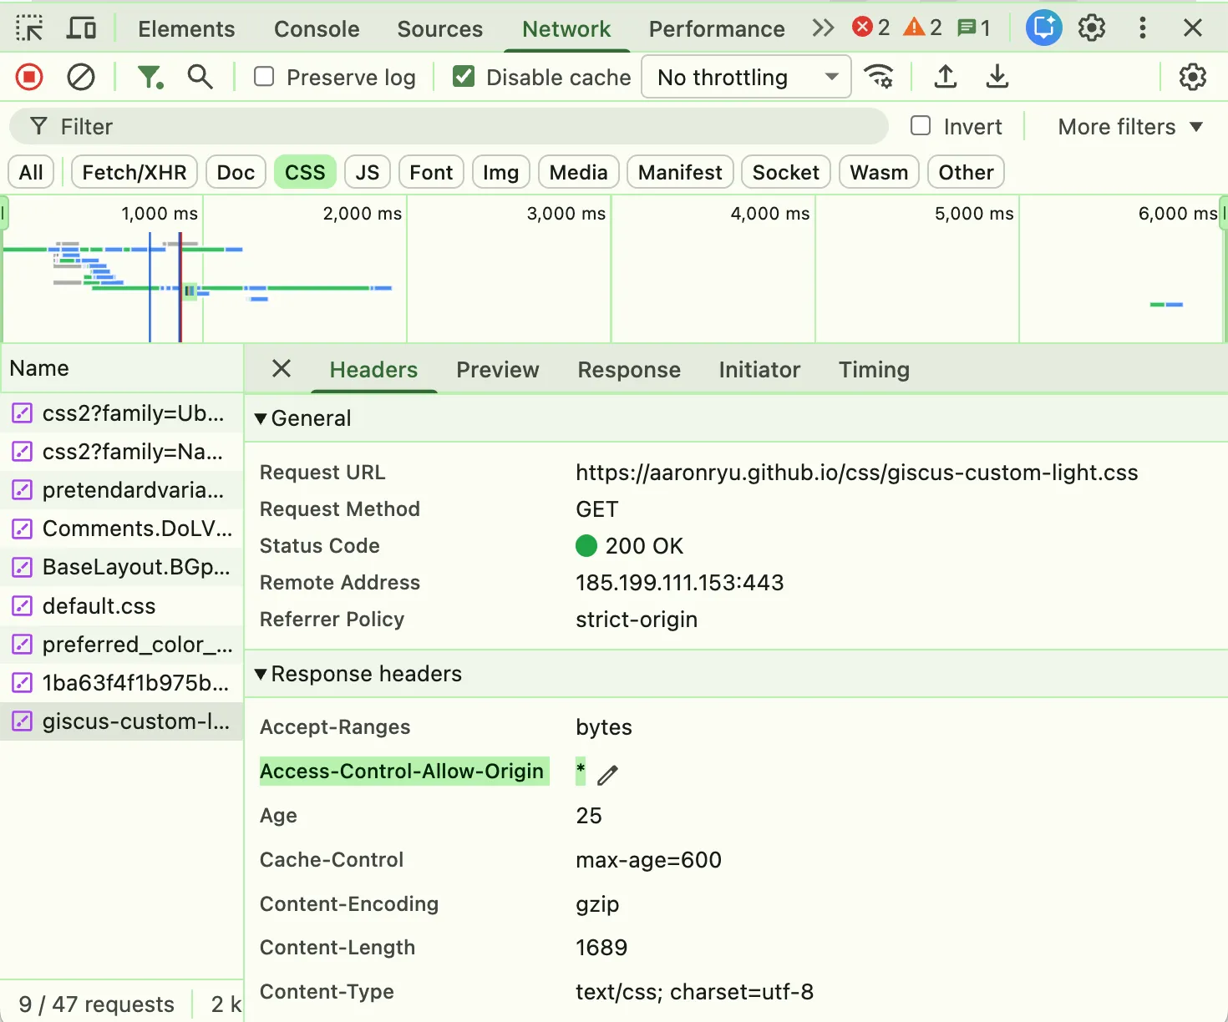This screenshot has height=1022, width=1228.
Task: Select the Headers tab
Action: pyautogui.click(x=373, y=370)
